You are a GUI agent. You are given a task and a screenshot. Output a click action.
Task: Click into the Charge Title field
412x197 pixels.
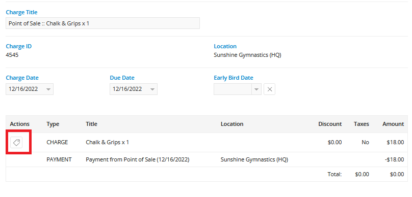click(102, 23)
